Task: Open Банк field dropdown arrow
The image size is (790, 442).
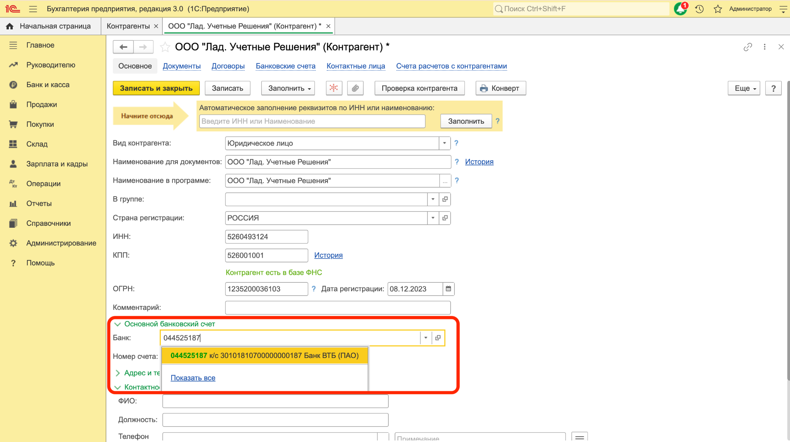Action: point(425,338)
